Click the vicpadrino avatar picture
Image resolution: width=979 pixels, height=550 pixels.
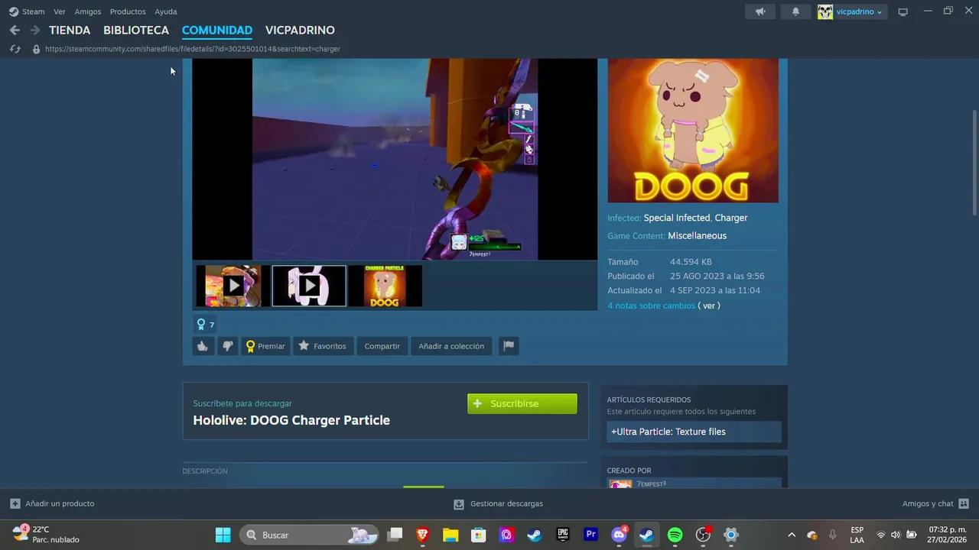pos(825,11)
